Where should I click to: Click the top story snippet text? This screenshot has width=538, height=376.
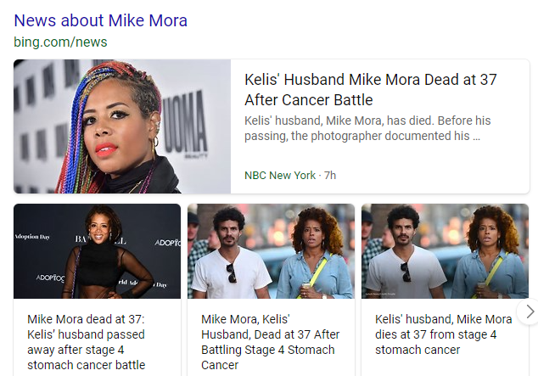click(367, 128)
